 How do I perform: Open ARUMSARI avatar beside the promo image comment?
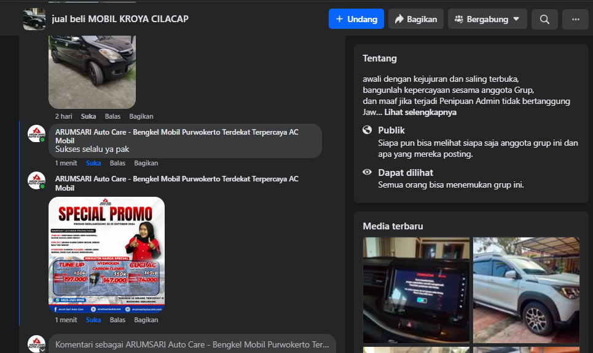tap(36, 180)
